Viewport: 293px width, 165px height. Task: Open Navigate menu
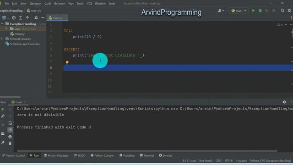click(35, 3)
